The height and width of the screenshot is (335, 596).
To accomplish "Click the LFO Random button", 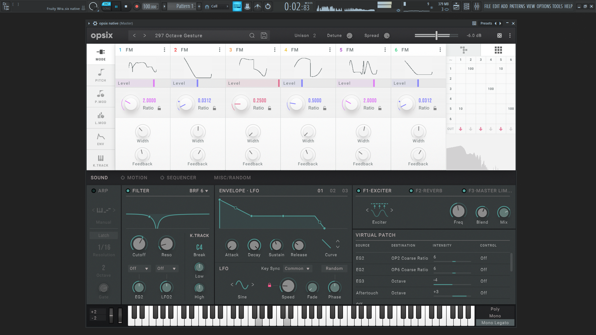I will [x=334, y=269].
